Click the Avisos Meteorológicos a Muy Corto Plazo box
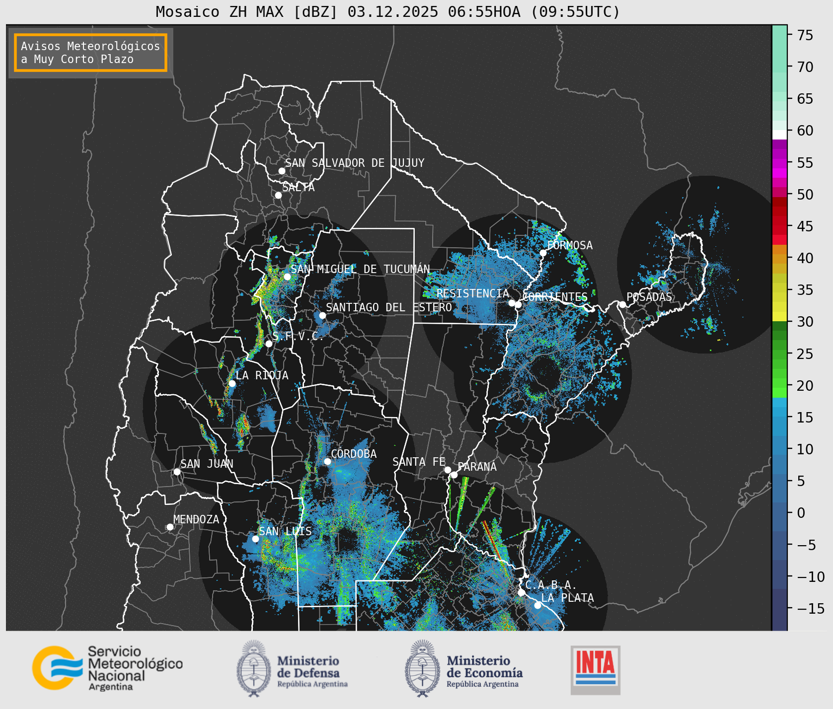 90,53
